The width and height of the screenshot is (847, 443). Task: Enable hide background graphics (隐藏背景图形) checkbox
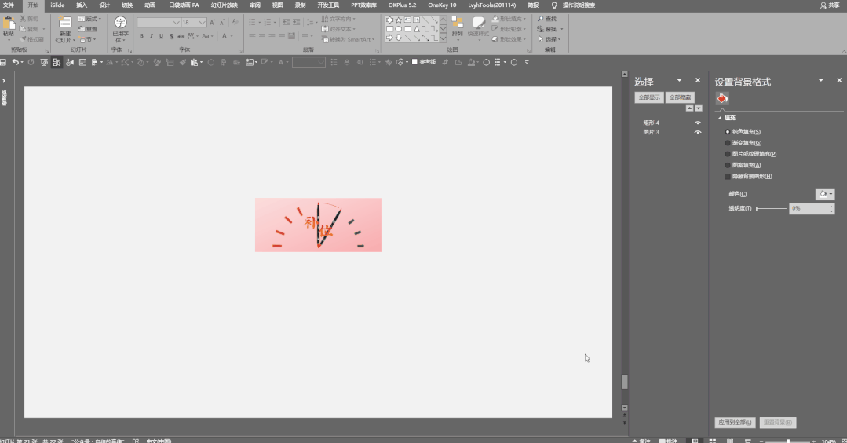click(728, 176)
